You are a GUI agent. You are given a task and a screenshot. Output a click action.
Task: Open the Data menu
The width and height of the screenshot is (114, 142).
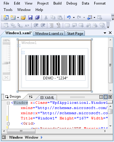click(85, 3)
